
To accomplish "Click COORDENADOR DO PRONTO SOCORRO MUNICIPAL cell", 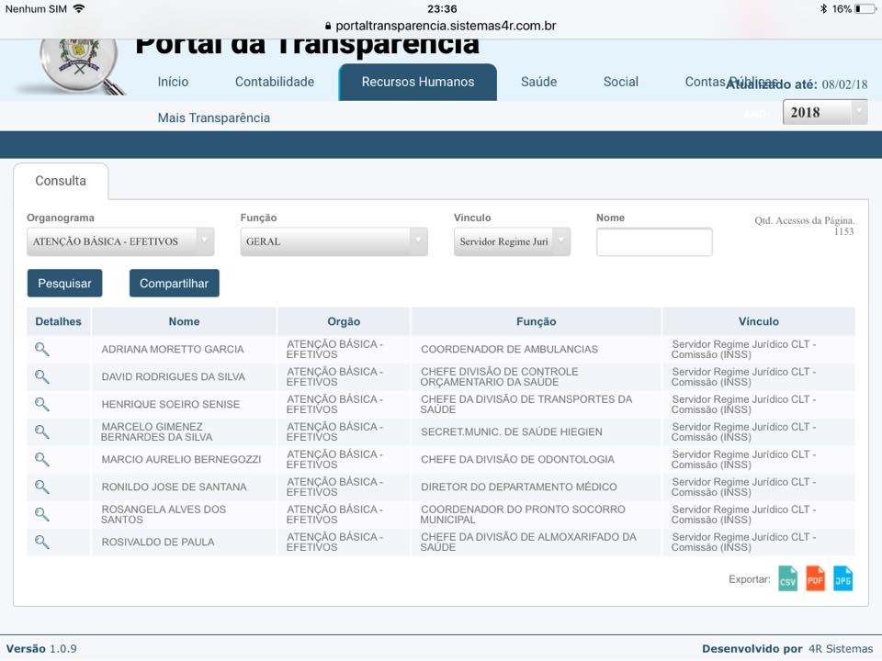I will click(523, 514).
